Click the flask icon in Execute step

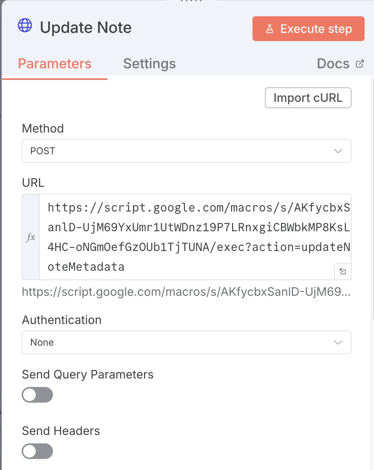[x=269, y=29]
